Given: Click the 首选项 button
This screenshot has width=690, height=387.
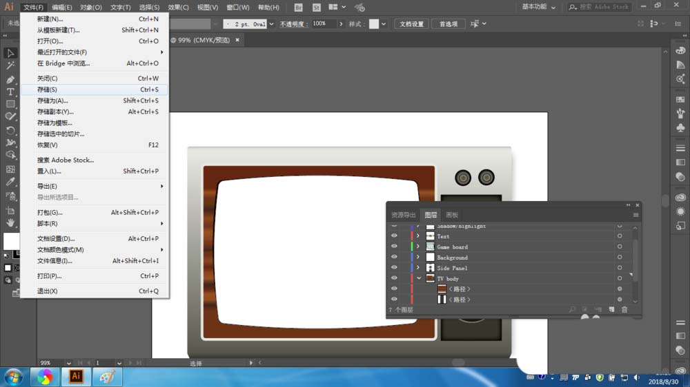Looking at the screenshot, I should [448, 24].
